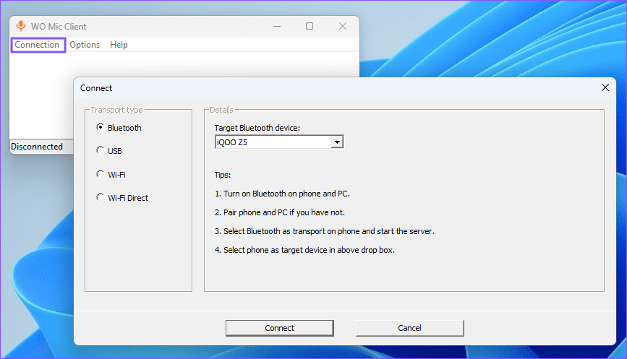This screenshot has height=359, width=627.
Task: Click tip 'Pair phone and PC if you have not.'
Action: point(280,212)
